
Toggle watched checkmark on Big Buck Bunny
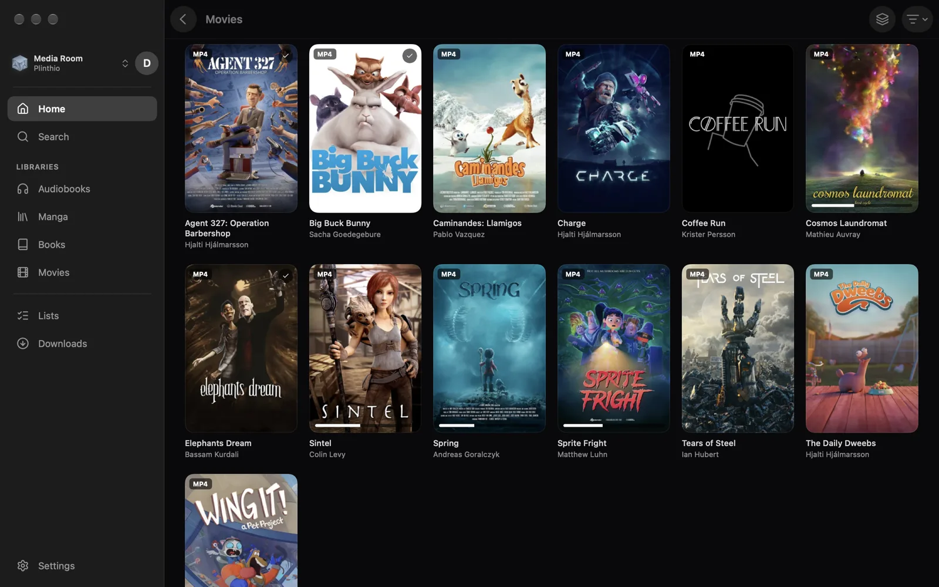click(410, 56)
